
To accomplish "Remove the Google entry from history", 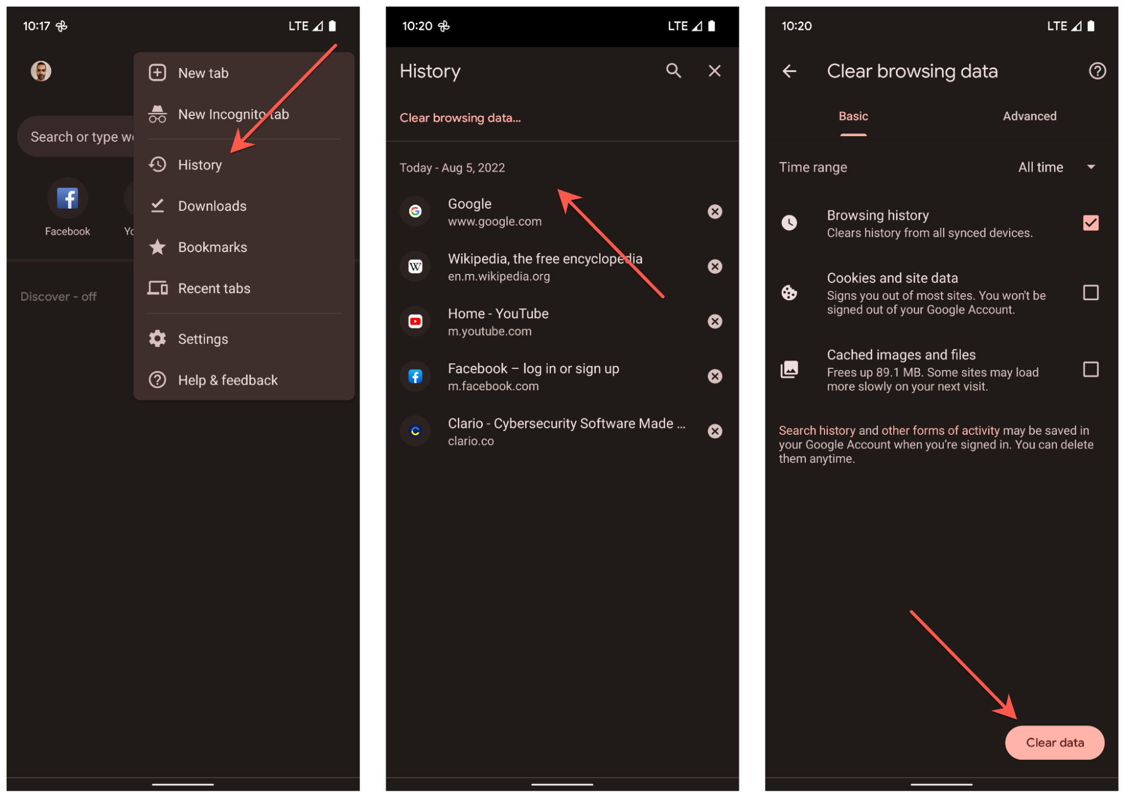I will (x=715, y=211).
